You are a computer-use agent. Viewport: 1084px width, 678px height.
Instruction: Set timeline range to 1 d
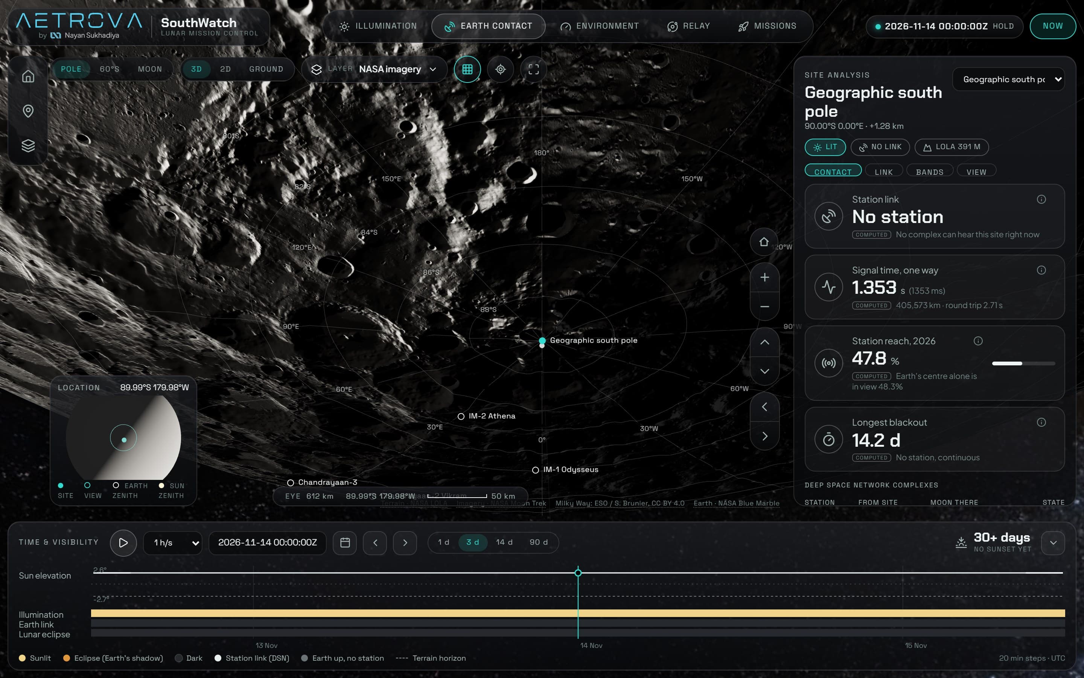click(443, 542)
